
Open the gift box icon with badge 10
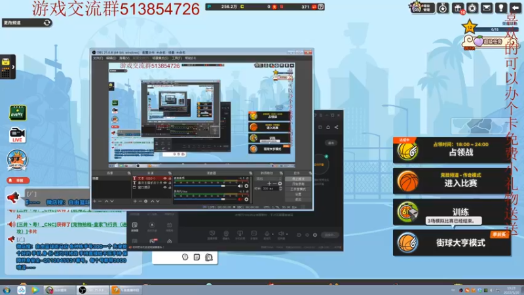457,8
